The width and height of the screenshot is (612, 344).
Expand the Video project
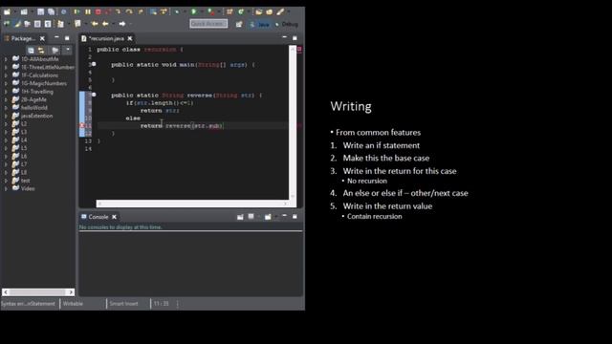(6, 189)
